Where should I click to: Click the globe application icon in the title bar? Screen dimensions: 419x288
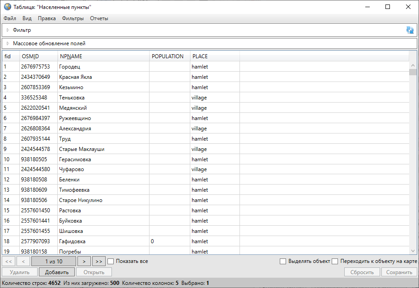pyautogui.click(x=7, y=7)
